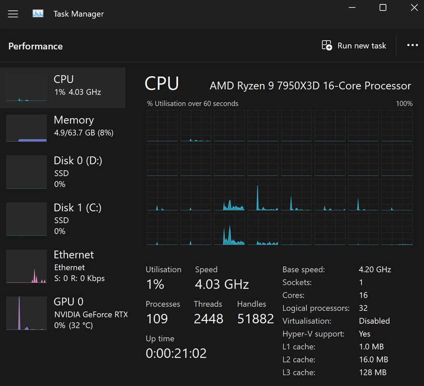Image resolution: width=424 pixels, height=386 pixels.
Task: Minimize the Task Manager window
Action: tap(352, 8)
